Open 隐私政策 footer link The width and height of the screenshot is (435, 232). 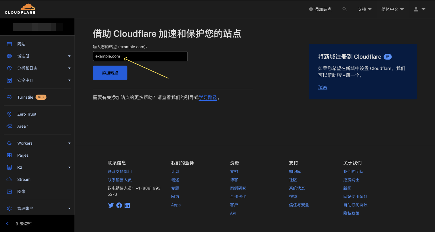pyautogui.click(x=351, y=213)
